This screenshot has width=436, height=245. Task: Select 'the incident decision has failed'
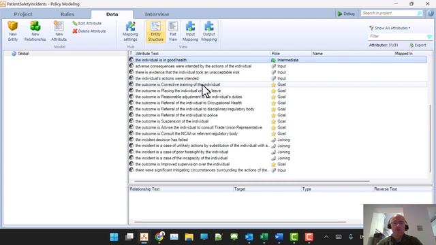pyautogui.click(x=161, y=140)
